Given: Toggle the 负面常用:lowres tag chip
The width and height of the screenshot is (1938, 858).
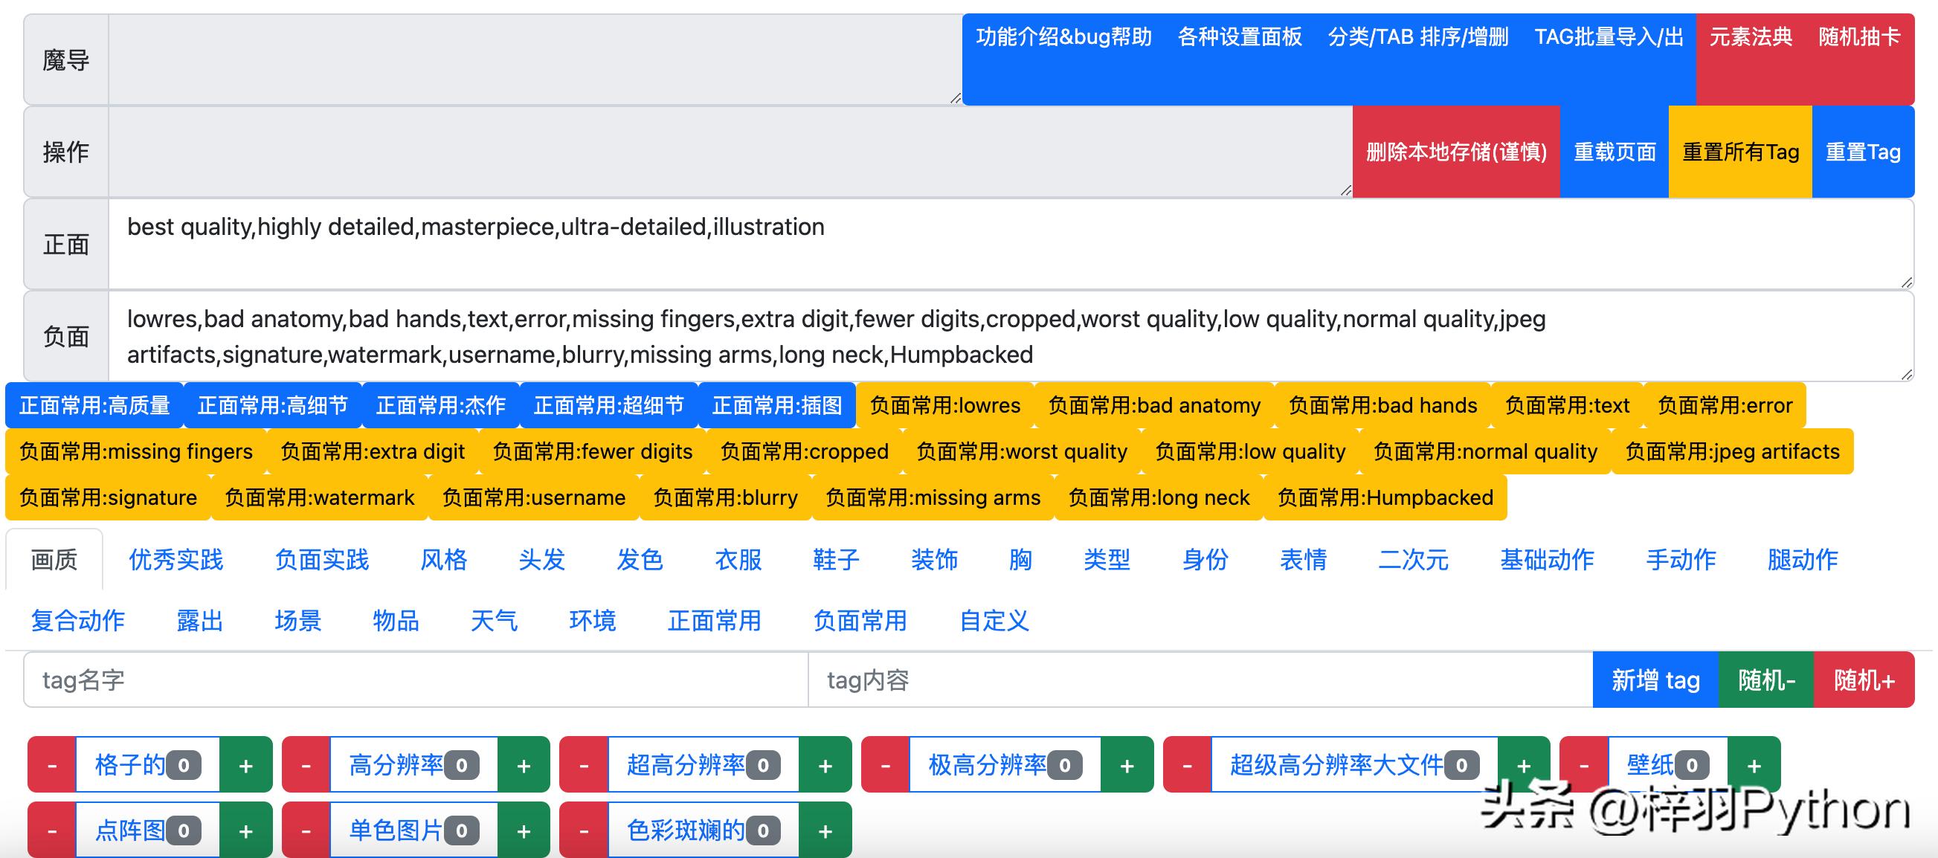Looking at the screenshot, I should click(944, 404).
